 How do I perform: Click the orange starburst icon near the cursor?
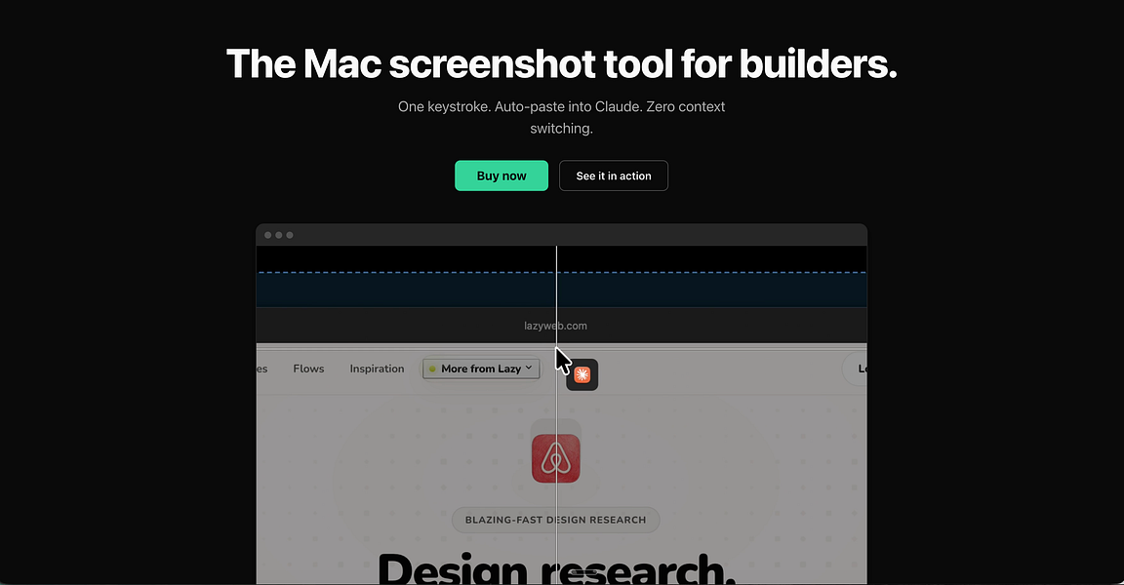click(582, 374)
